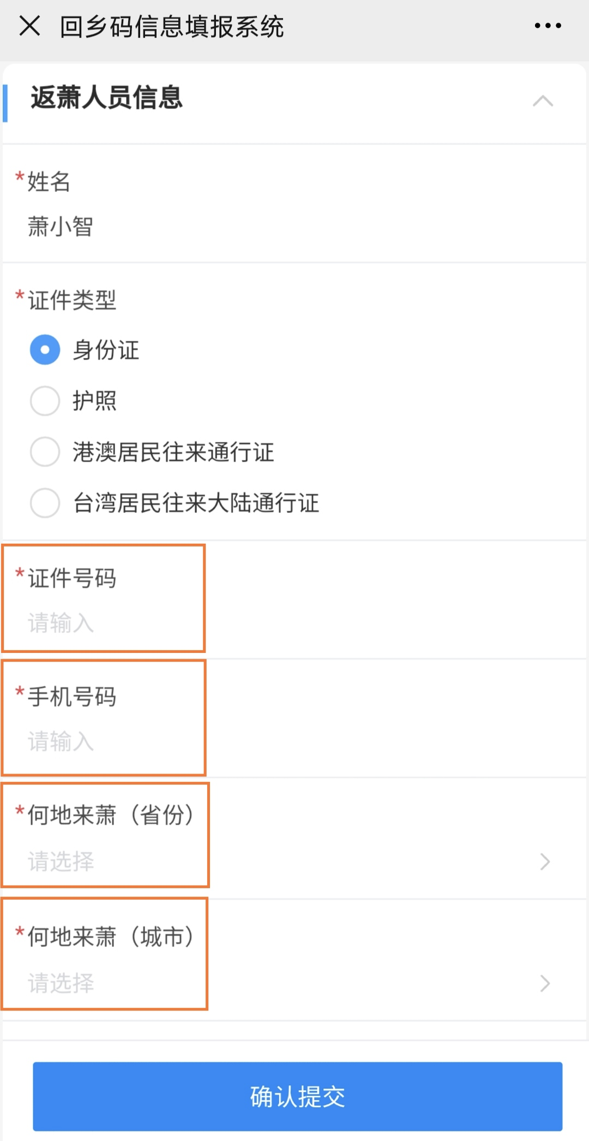Submit form with 确认提交 button
The width and height of the screenshot is (589, 1141).
point(297,1096)
